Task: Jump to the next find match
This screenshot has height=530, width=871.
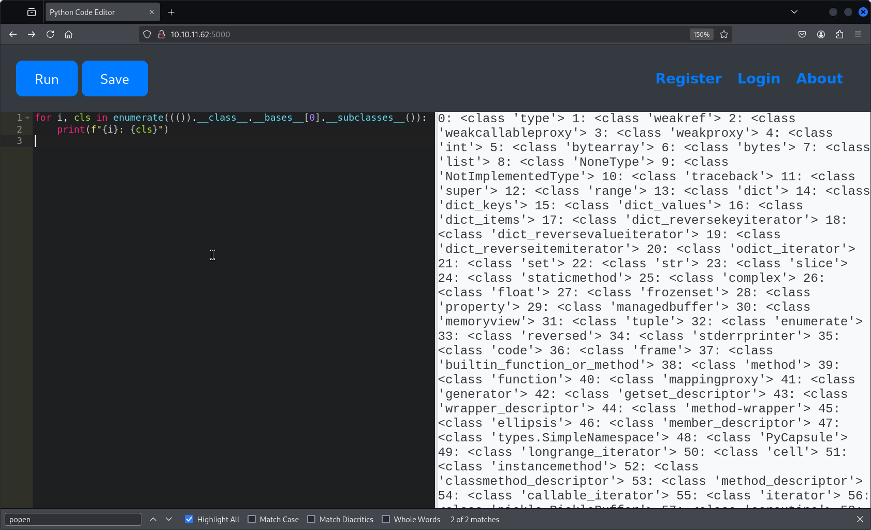Action: point(169,519)
